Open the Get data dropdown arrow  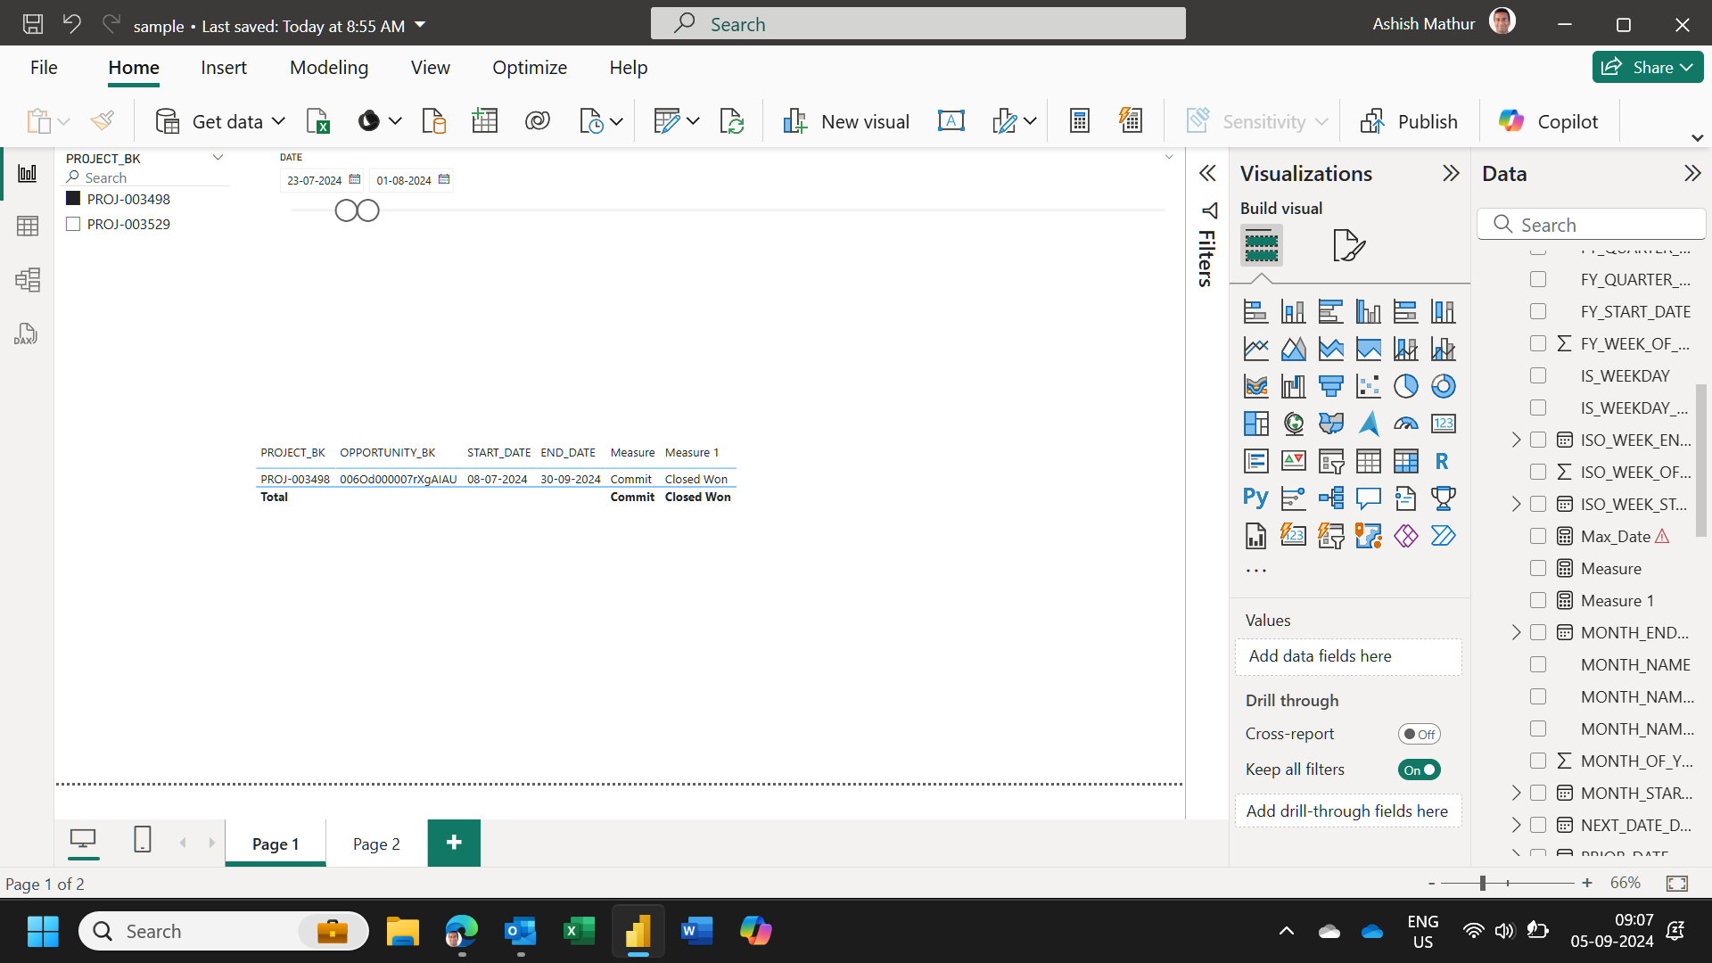point(278,121)
